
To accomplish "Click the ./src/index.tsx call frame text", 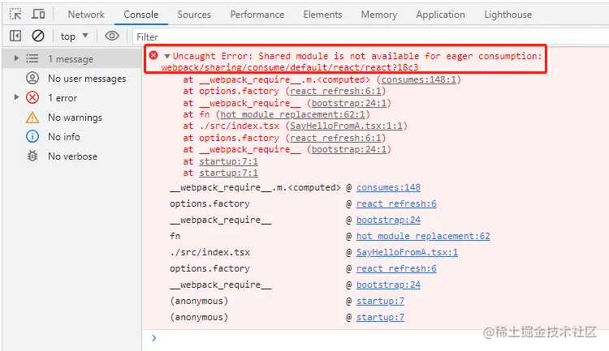I will [209, 252].
